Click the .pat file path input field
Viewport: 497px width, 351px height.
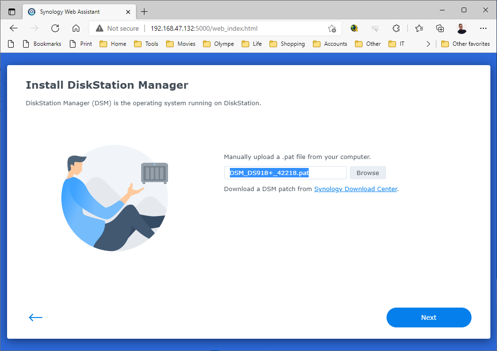(x=285, y=173)
